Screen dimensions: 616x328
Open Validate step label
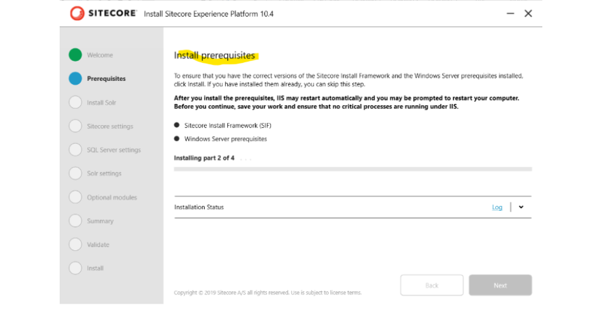point(98,245)
